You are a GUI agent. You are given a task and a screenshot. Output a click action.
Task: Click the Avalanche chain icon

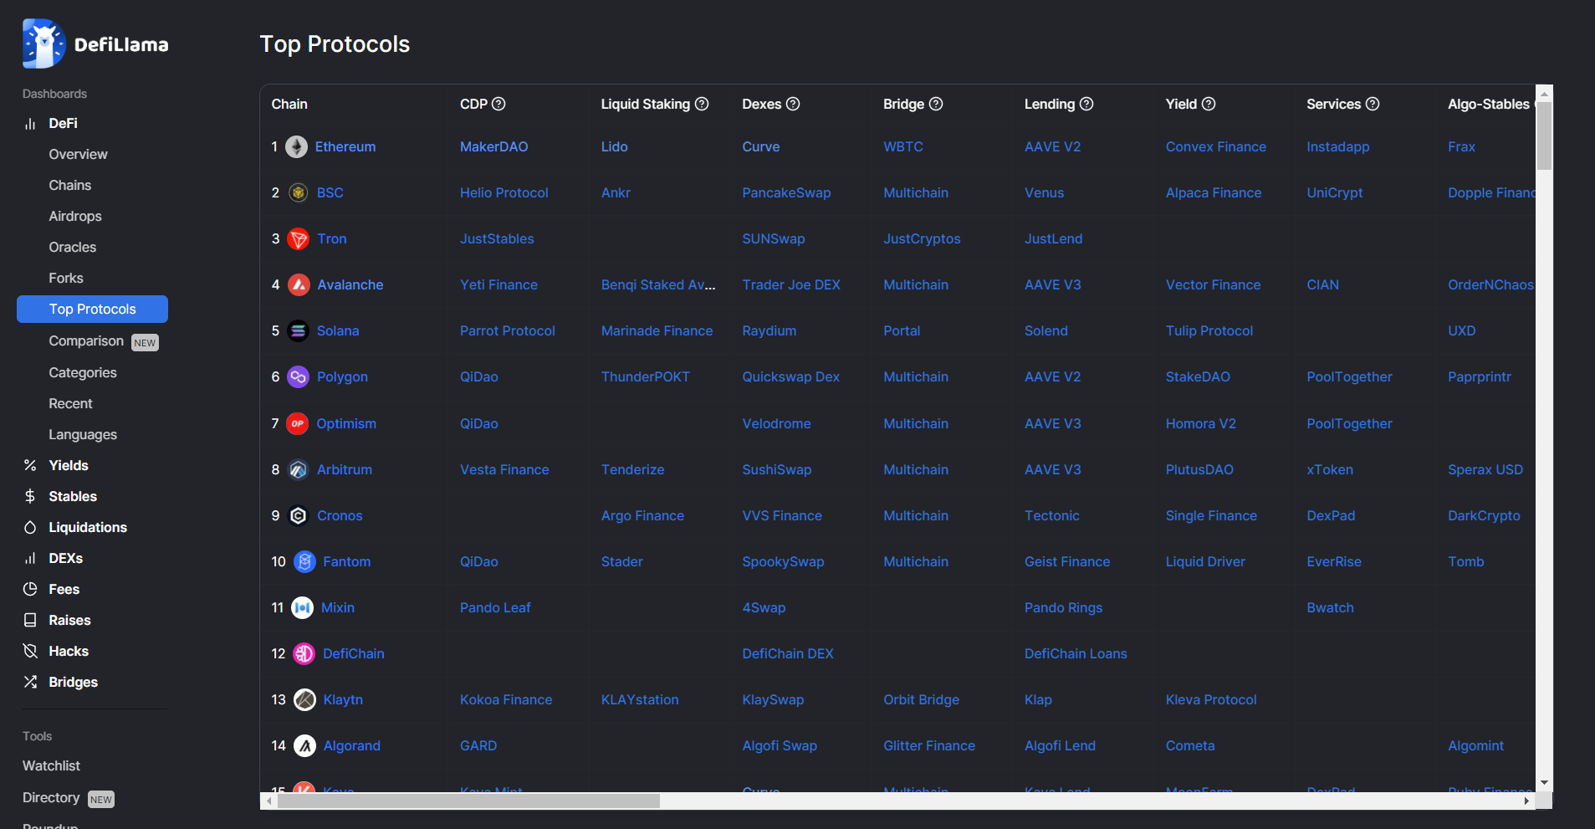point(299,285)
